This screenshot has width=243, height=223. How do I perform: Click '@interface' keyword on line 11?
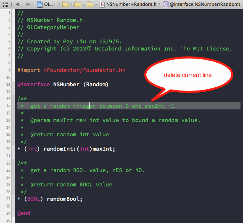point(34,85)
